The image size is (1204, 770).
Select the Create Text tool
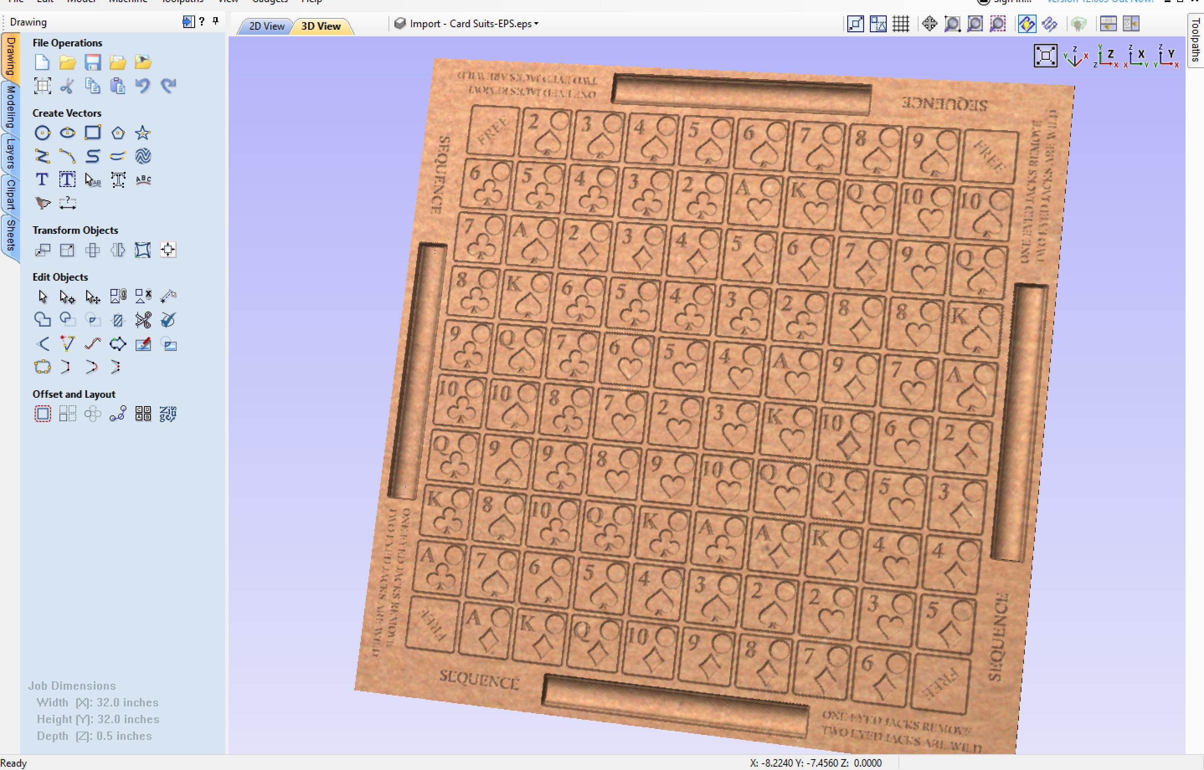(42, 179)
